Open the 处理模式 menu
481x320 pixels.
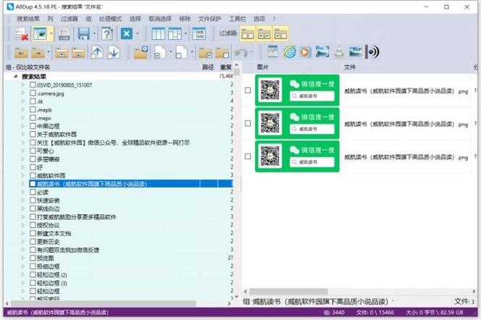110,19
